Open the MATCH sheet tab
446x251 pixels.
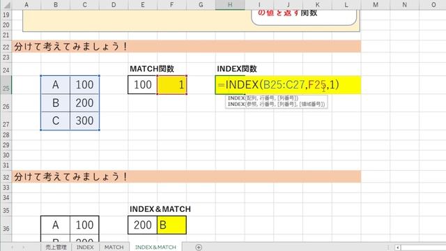click(114, 247)
